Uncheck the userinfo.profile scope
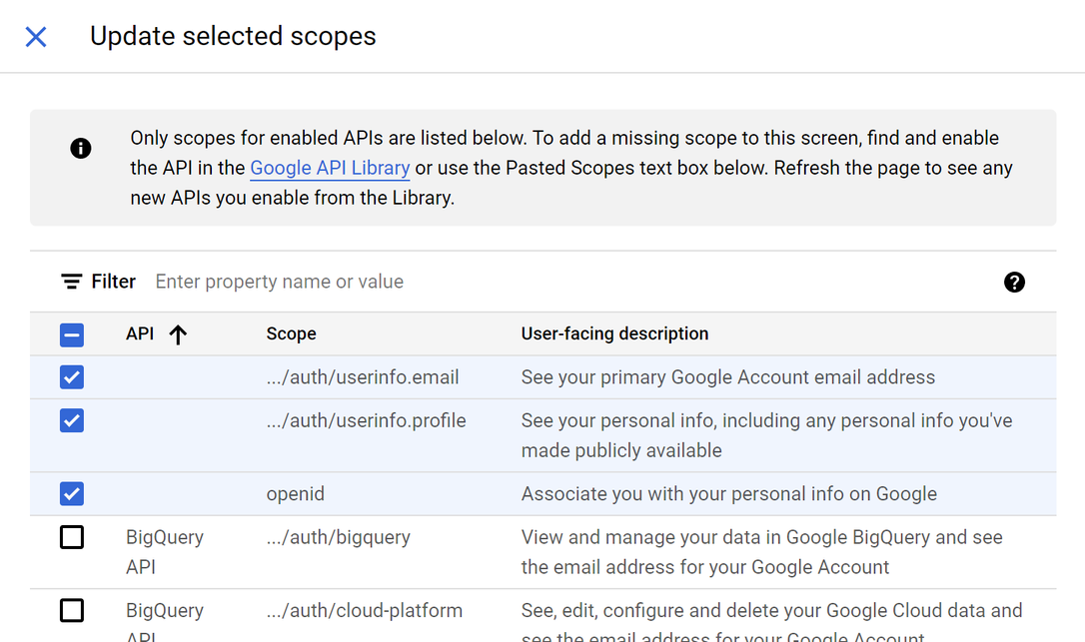Screen dimensions: 1085x642 pyautogui.click(x=71, y=420)
